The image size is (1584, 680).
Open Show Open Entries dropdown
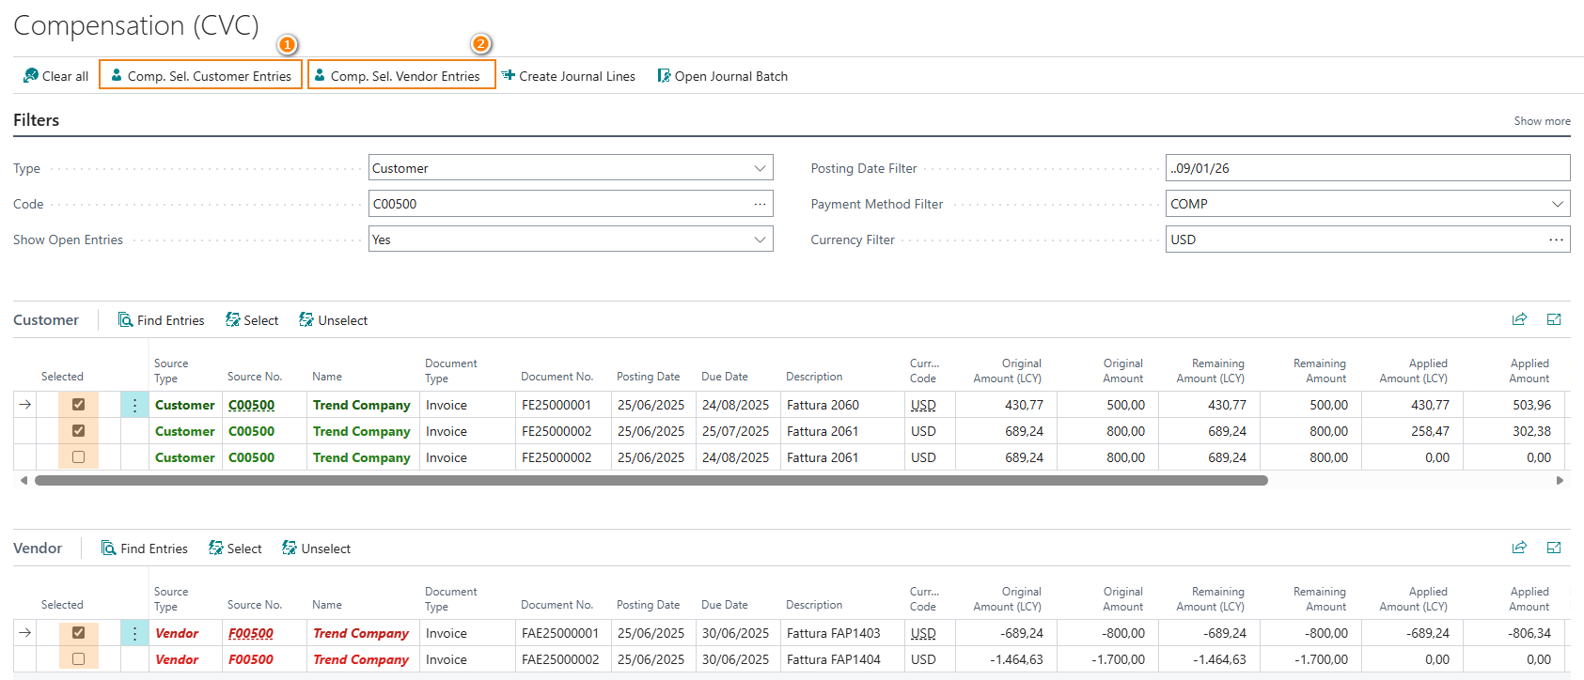pyautogui.click(x=760, y=240)
